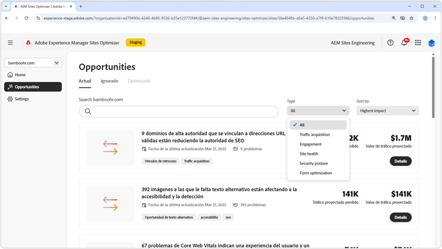Image resolution: width=442 pixels, height=249 pixels.
Task: Reload the browser page
Action: (x=26, y=18)
